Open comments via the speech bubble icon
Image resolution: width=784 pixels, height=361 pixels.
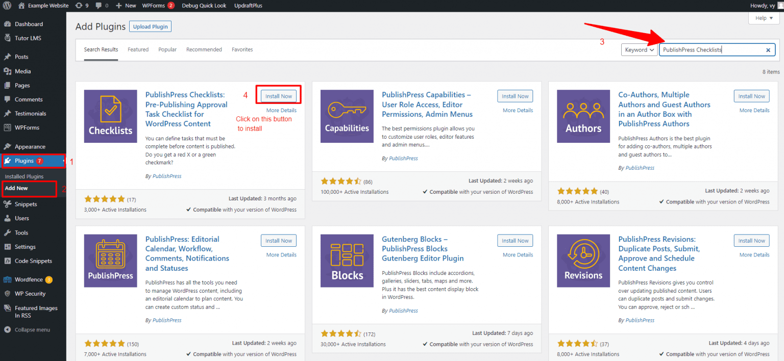(99, 6)
